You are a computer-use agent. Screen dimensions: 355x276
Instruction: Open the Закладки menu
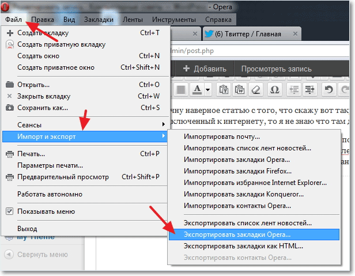tap(99, 20)
